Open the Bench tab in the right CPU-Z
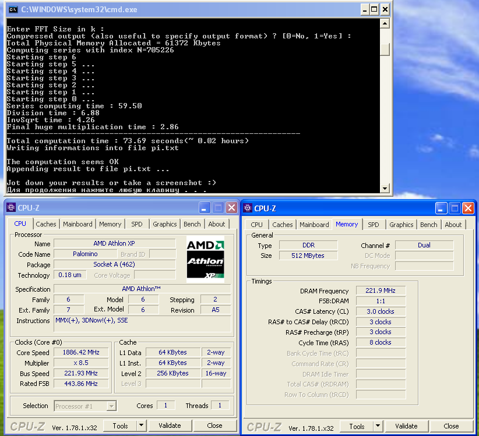Viewport: 479px width, 436px height. 429,225
